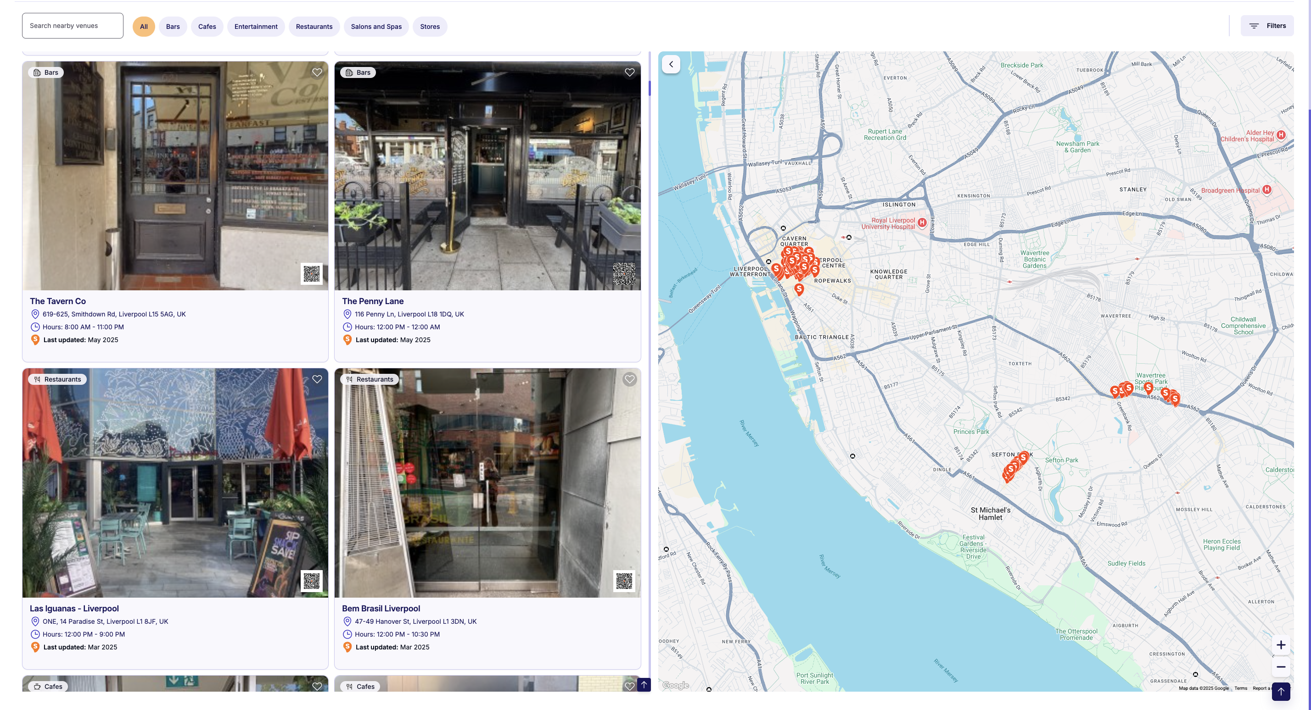Collapse map with back chevron button
This screenshot has height=710, width=1311.
pos(671,65)
